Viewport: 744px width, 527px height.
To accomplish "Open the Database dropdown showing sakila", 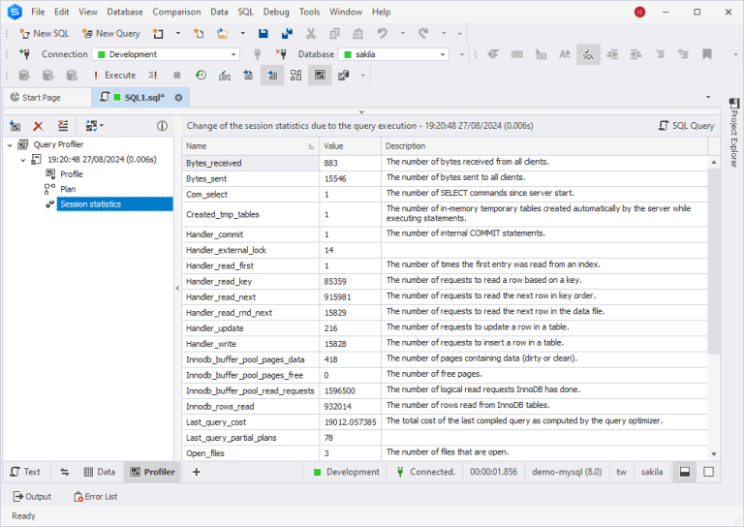I will [x=394, y=54].
